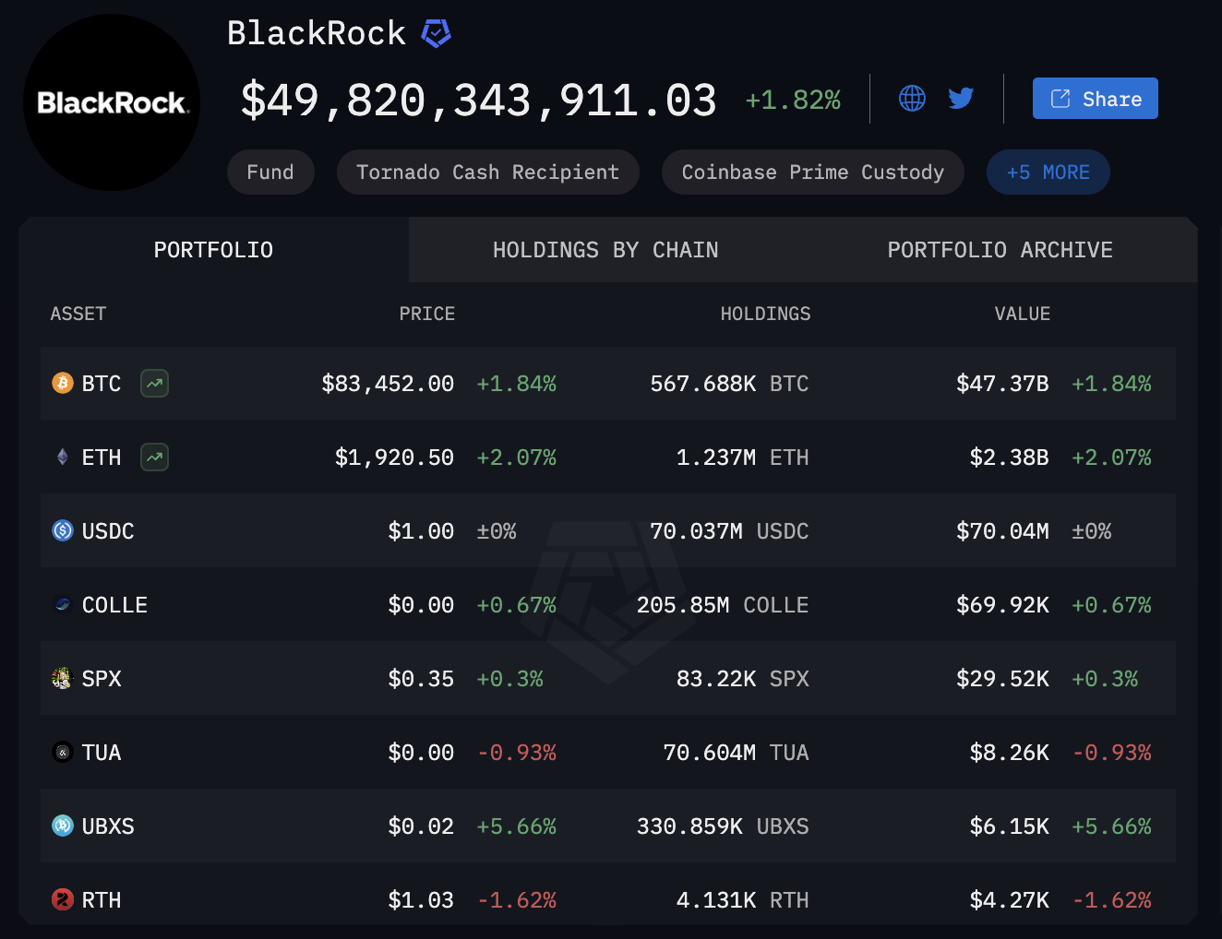Open the PORTFOLIO ARCHIVE tab
Image resolution: width=1222 pixels, height=939 pixels.
pos(1000,249)
